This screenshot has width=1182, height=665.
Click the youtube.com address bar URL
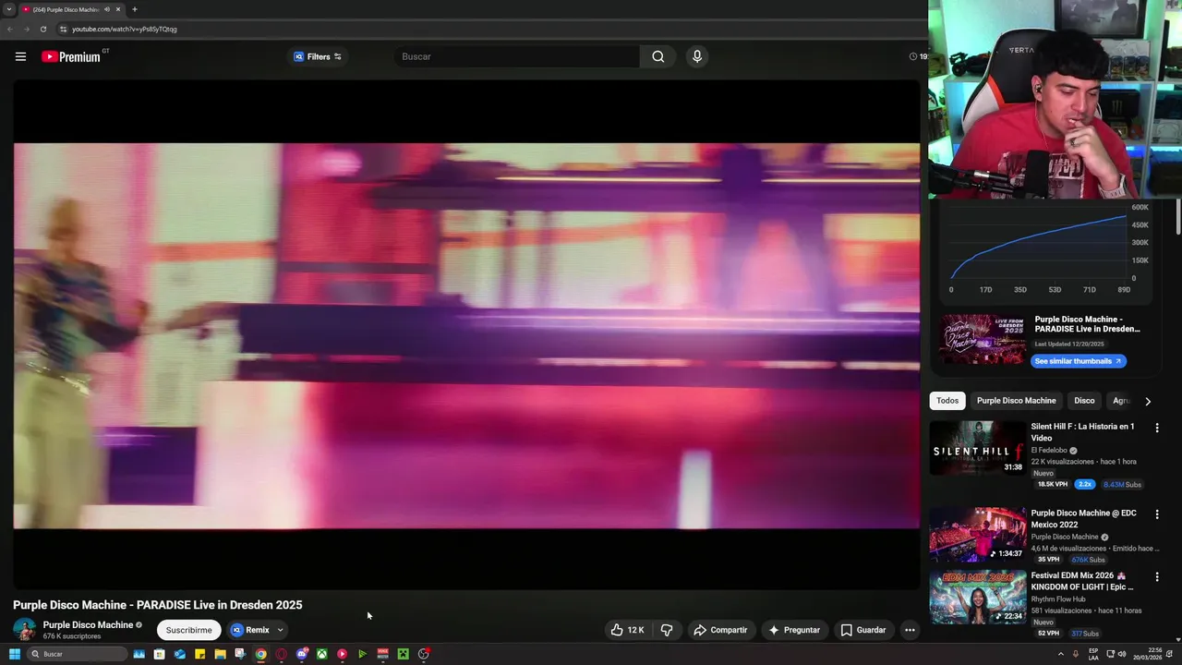pyautogui.click(x=125, y=29)
